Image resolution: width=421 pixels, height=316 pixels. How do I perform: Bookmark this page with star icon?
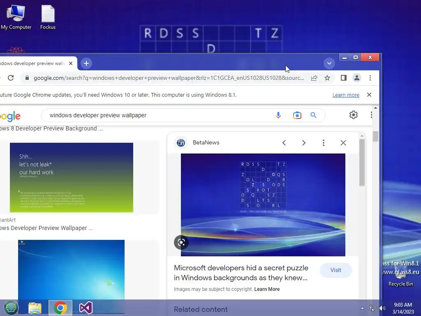(327, 78)
